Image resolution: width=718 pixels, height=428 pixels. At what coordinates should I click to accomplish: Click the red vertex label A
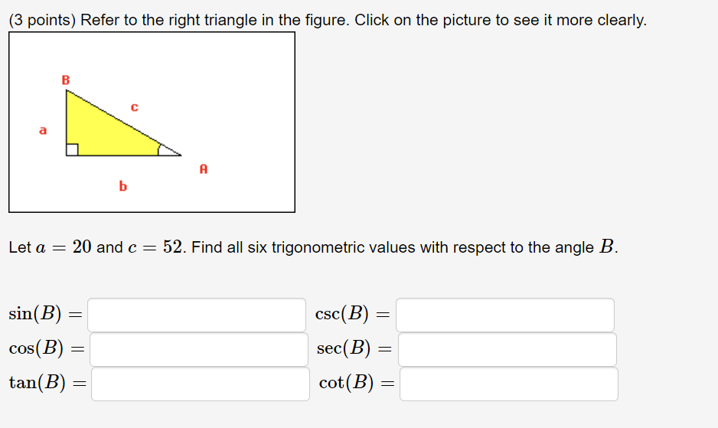click(203, 168)
